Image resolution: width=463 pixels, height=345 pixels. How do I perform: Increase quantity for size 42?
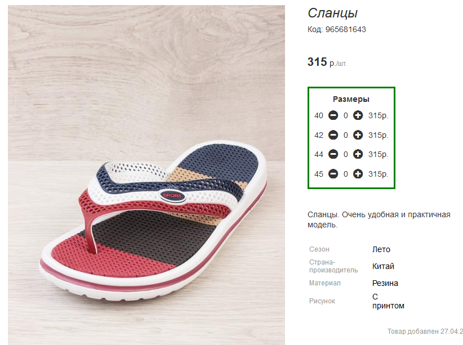click(358, 135)
